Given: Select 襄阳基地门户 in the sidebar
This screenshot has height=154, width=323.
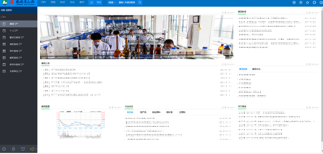Looking at the screenshot, I should point(18,58).
